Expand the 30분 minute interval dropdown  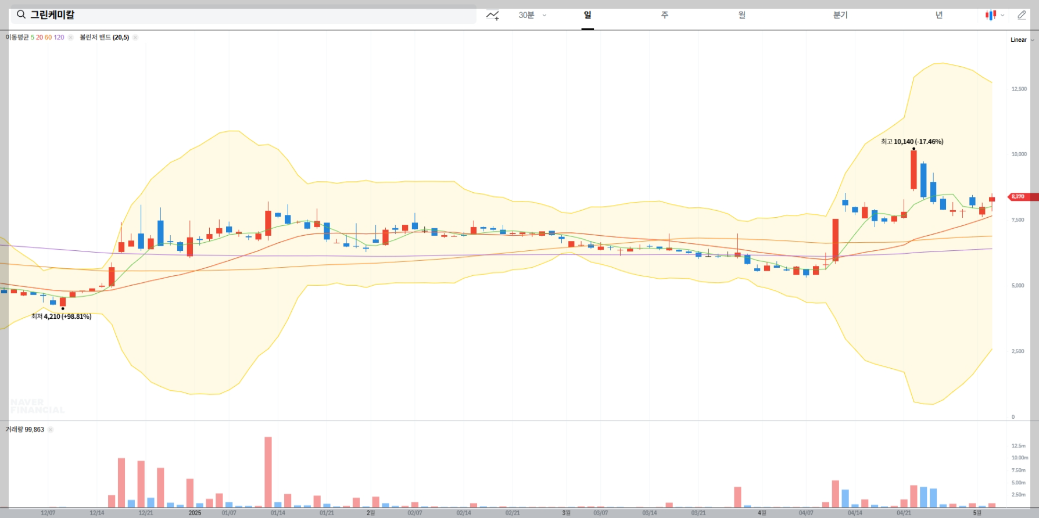532,15
